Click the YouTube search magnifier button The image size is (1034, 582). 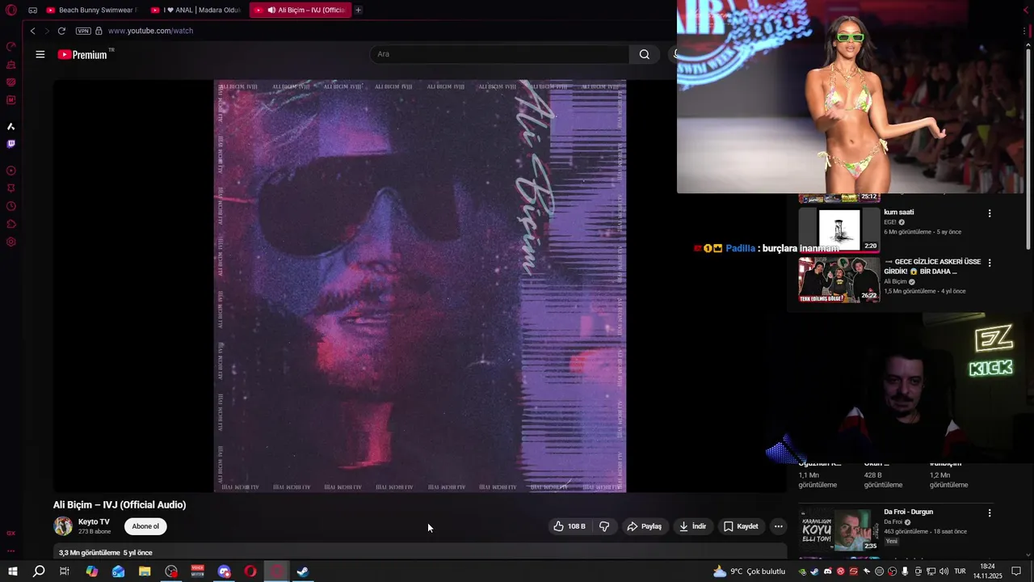pyautogui.click(x=644, y=54)
